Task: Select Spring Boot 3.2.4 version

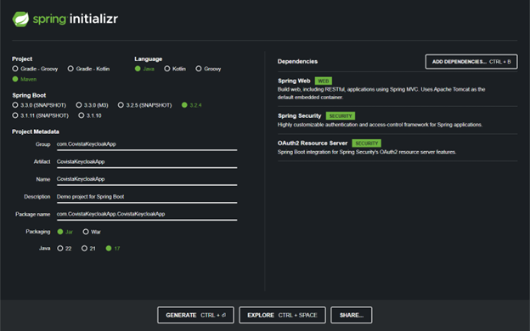Action: tap(191, 105)
